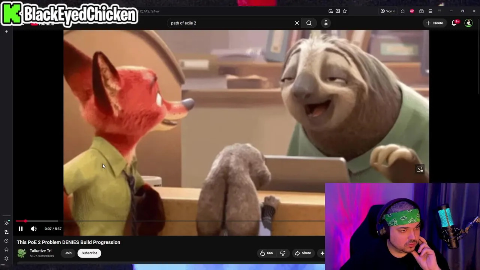The height and width of the screenshot is (270, 480).
Task: Seek forward in the gray buffered progress bar
Action: coord(42,221)
